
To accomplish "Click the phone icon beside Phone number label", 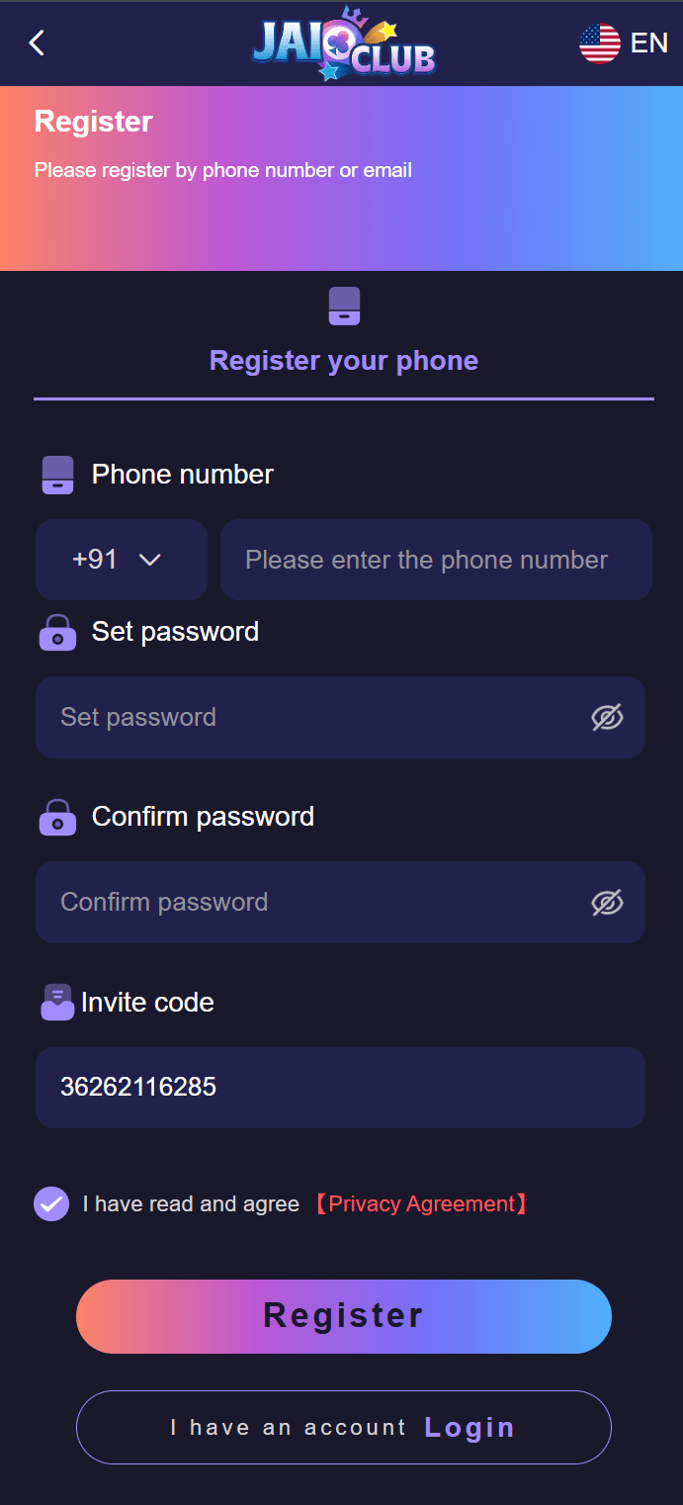I will pyautogui.click(x=57, y=475).
